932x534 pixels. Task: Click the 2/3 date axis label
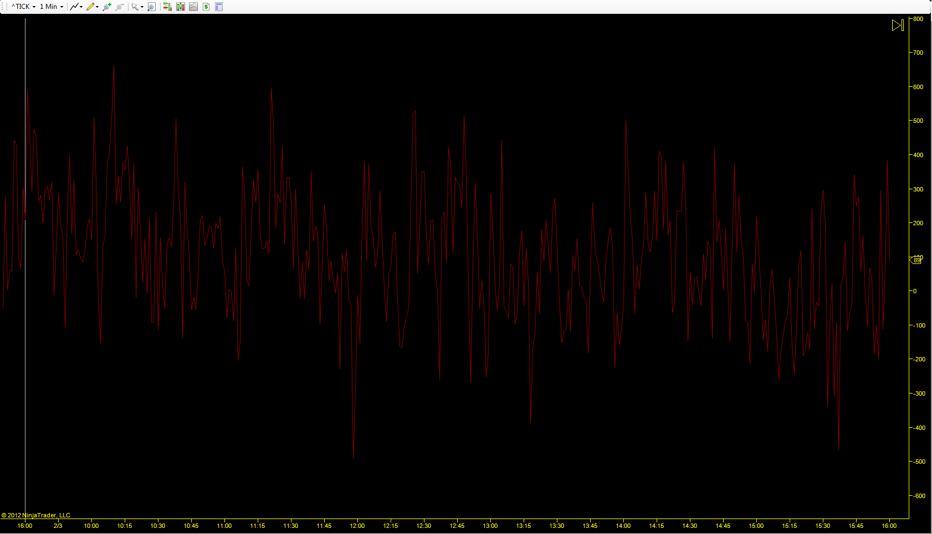(x=58, y=526)
